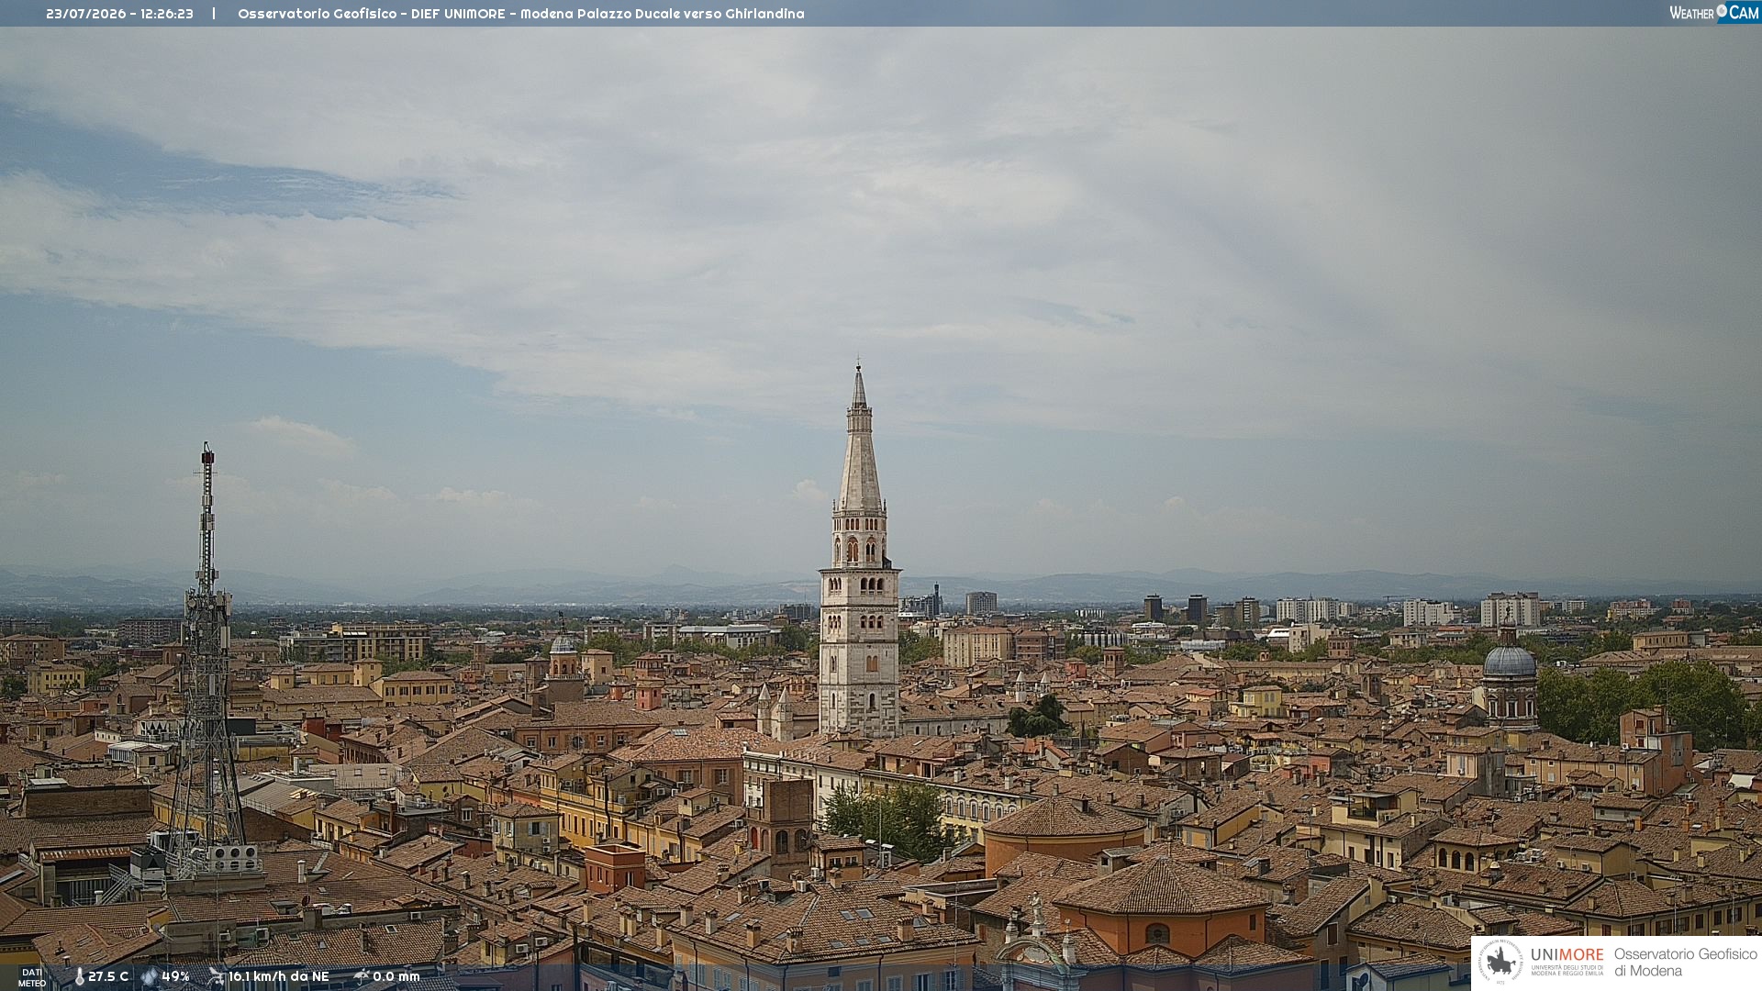Select the DATI METEO label
Viewport: 1762px width, 991px height.
(32, 977)
